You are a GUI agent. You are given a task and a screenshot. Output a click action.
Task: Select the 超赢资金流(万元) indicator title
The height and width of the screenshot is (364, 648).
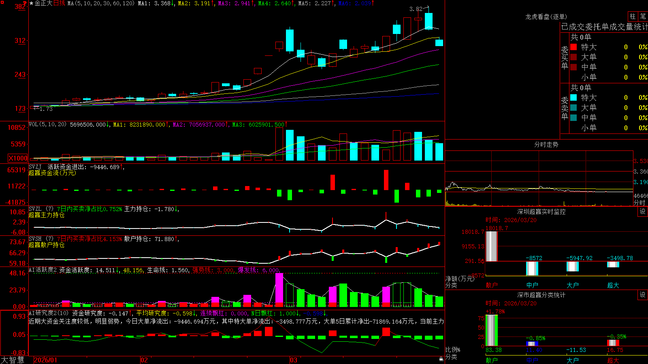tap(52, 173)
